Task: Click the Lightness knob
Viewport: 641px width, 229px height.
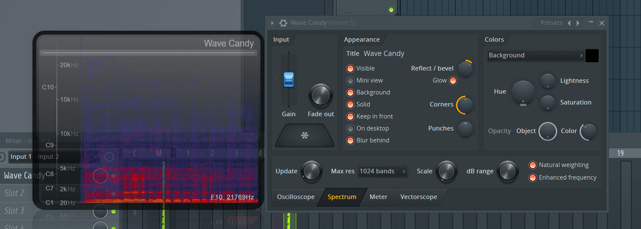Action: (548, 81)
